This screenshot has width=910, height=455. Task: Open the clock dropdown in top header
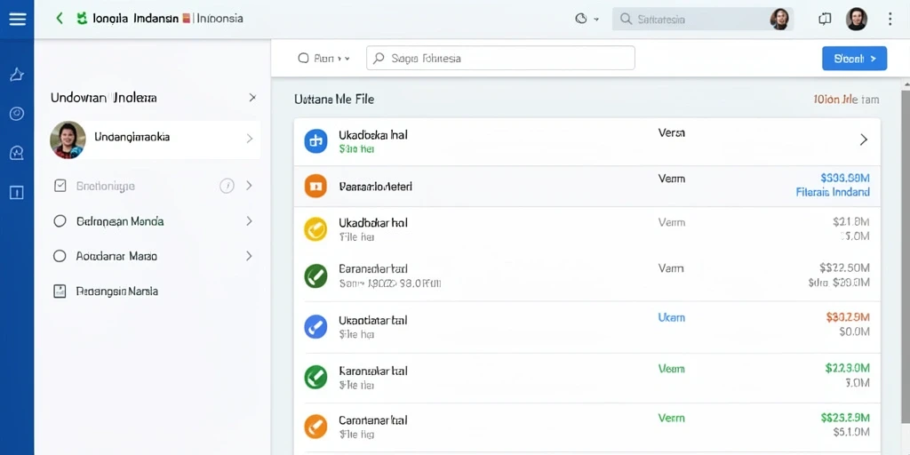click(x=587, y=20)
